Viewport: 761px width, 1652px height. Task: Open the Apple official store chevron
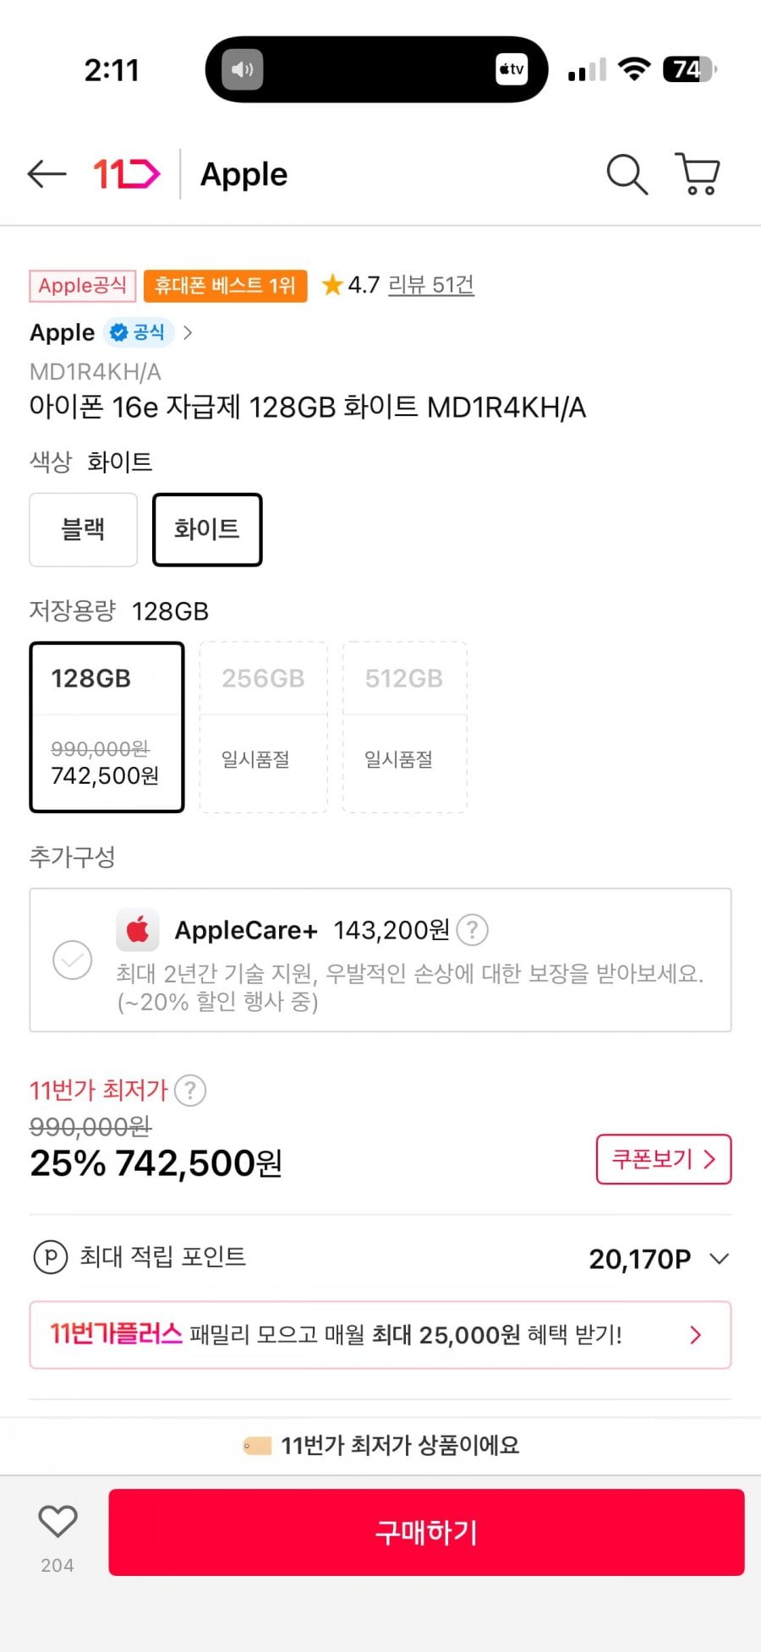[188, 333]
